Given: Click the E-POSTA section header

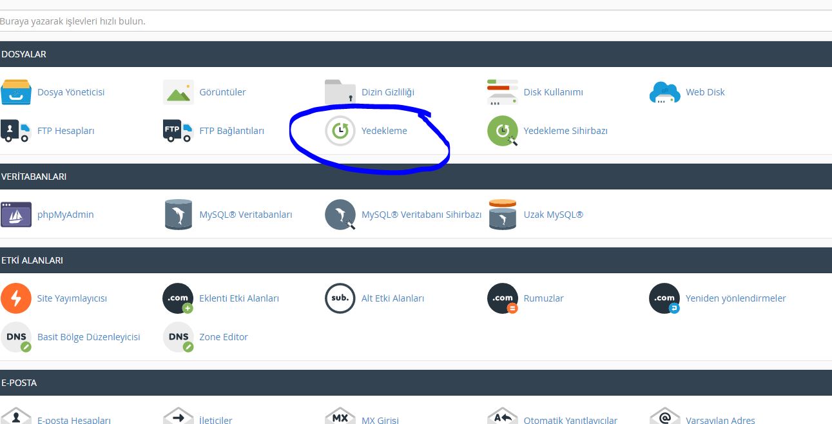Looking at the screenshot, I should coord(416,383).
